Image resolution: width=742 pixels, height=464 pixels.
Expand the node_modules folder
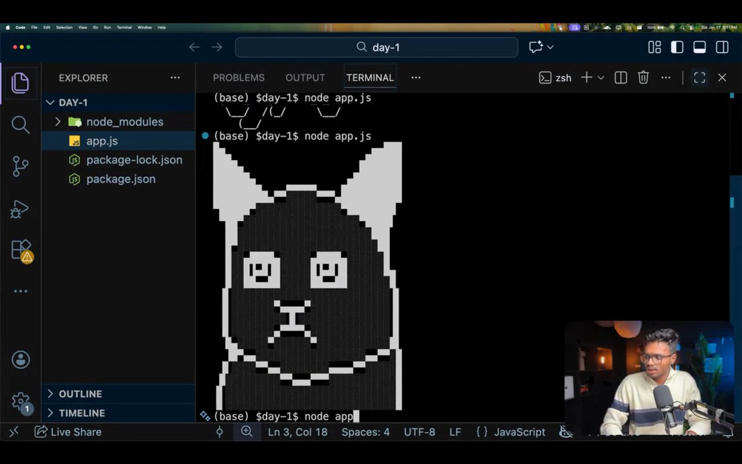(x=58, y=122)
